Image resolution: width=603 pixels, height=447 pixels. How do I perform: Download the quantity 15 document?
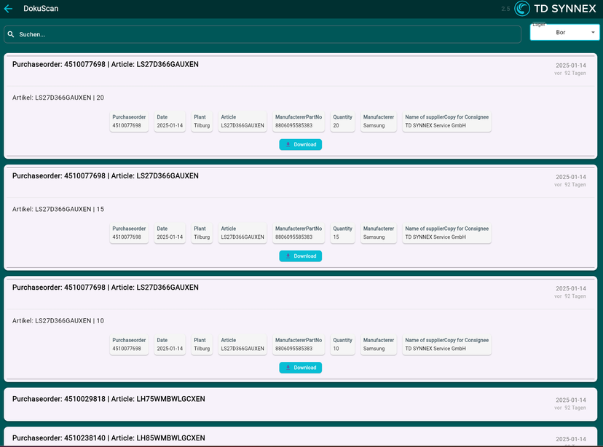coord(300,256)
